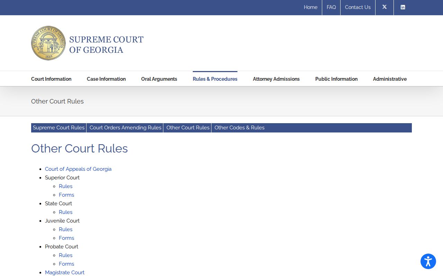Switch to Court Orders Amending Rules tab

[125, 128]
